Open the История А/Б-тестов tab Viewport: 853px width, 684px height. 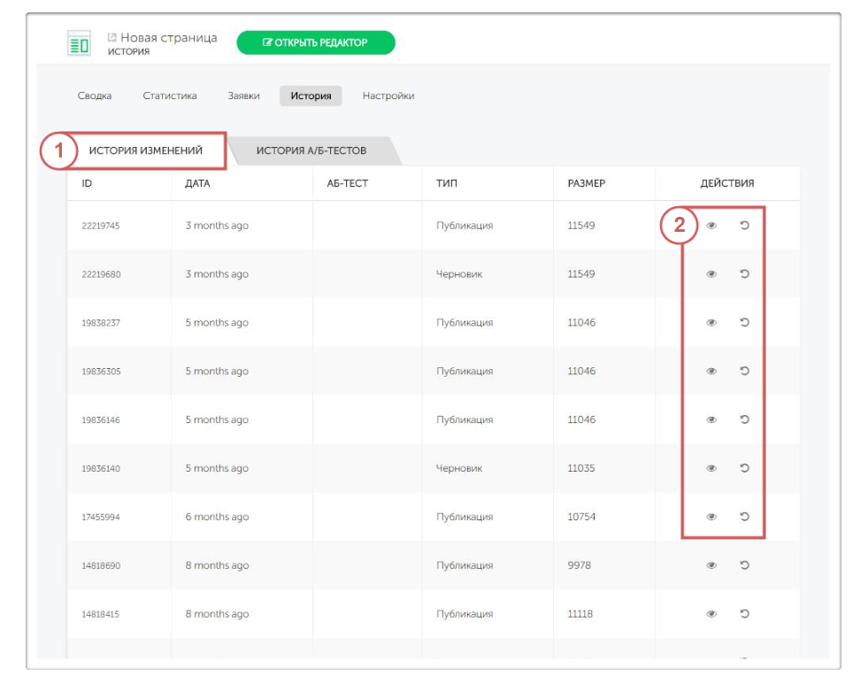point(311,150)
